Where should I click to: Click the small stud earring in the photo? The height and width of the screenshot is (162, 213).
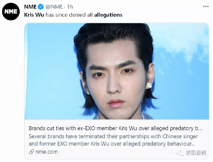coord(88,93)
